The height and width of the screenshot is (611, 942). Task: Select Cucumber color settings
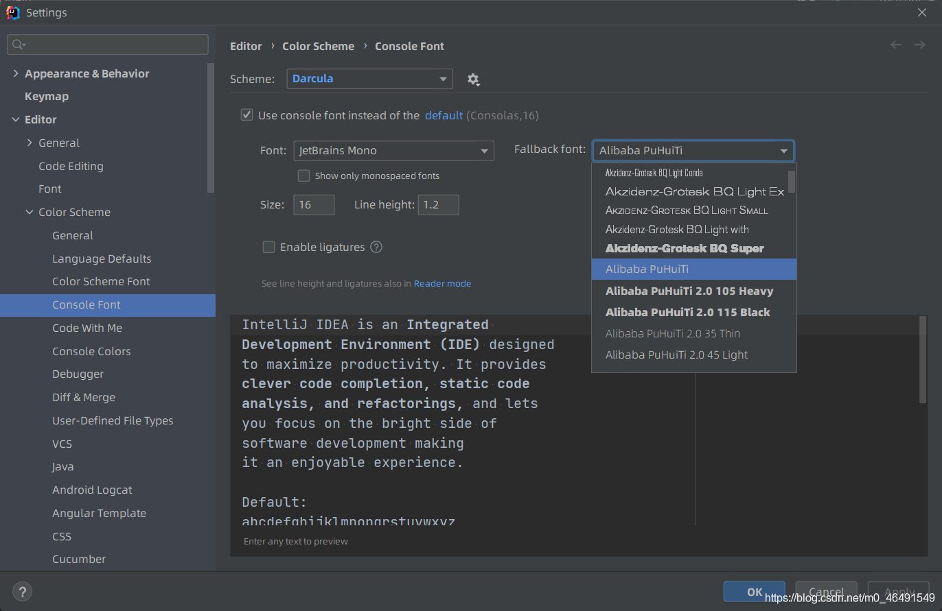[x=79, y=559]
